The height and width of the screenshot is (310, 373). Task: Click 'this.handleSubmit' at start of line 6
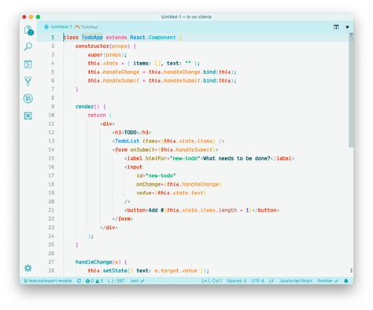[x=113, y=81]
